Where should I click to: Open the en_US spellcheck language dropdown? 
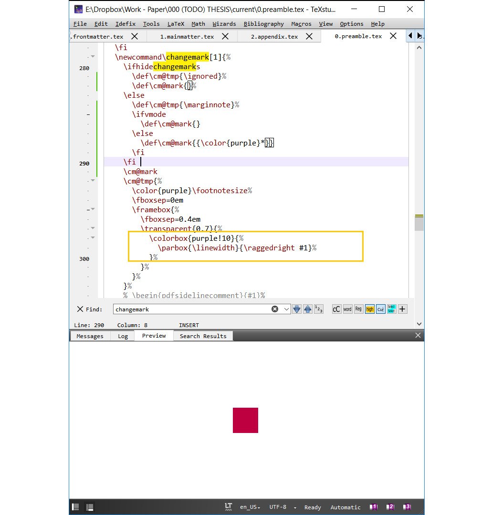pos(250,507)
